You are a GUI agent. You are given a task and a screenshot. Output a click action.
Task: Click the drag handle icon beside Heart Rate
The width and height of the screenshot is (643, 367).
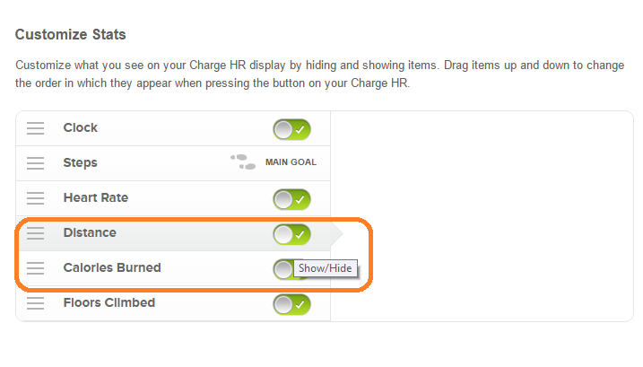(x=35, y=198)
